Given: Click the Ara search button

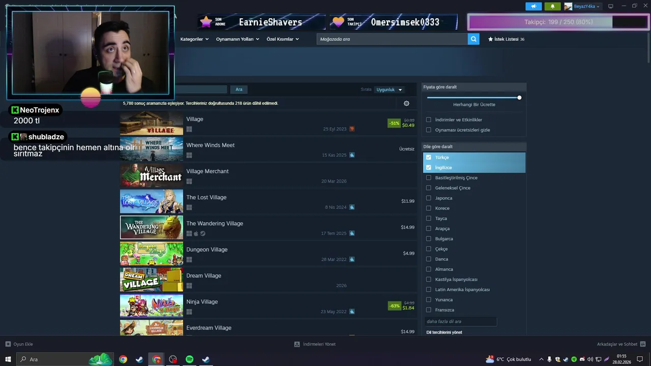Looking at the screenshot, I should click(x=239, y=89).
